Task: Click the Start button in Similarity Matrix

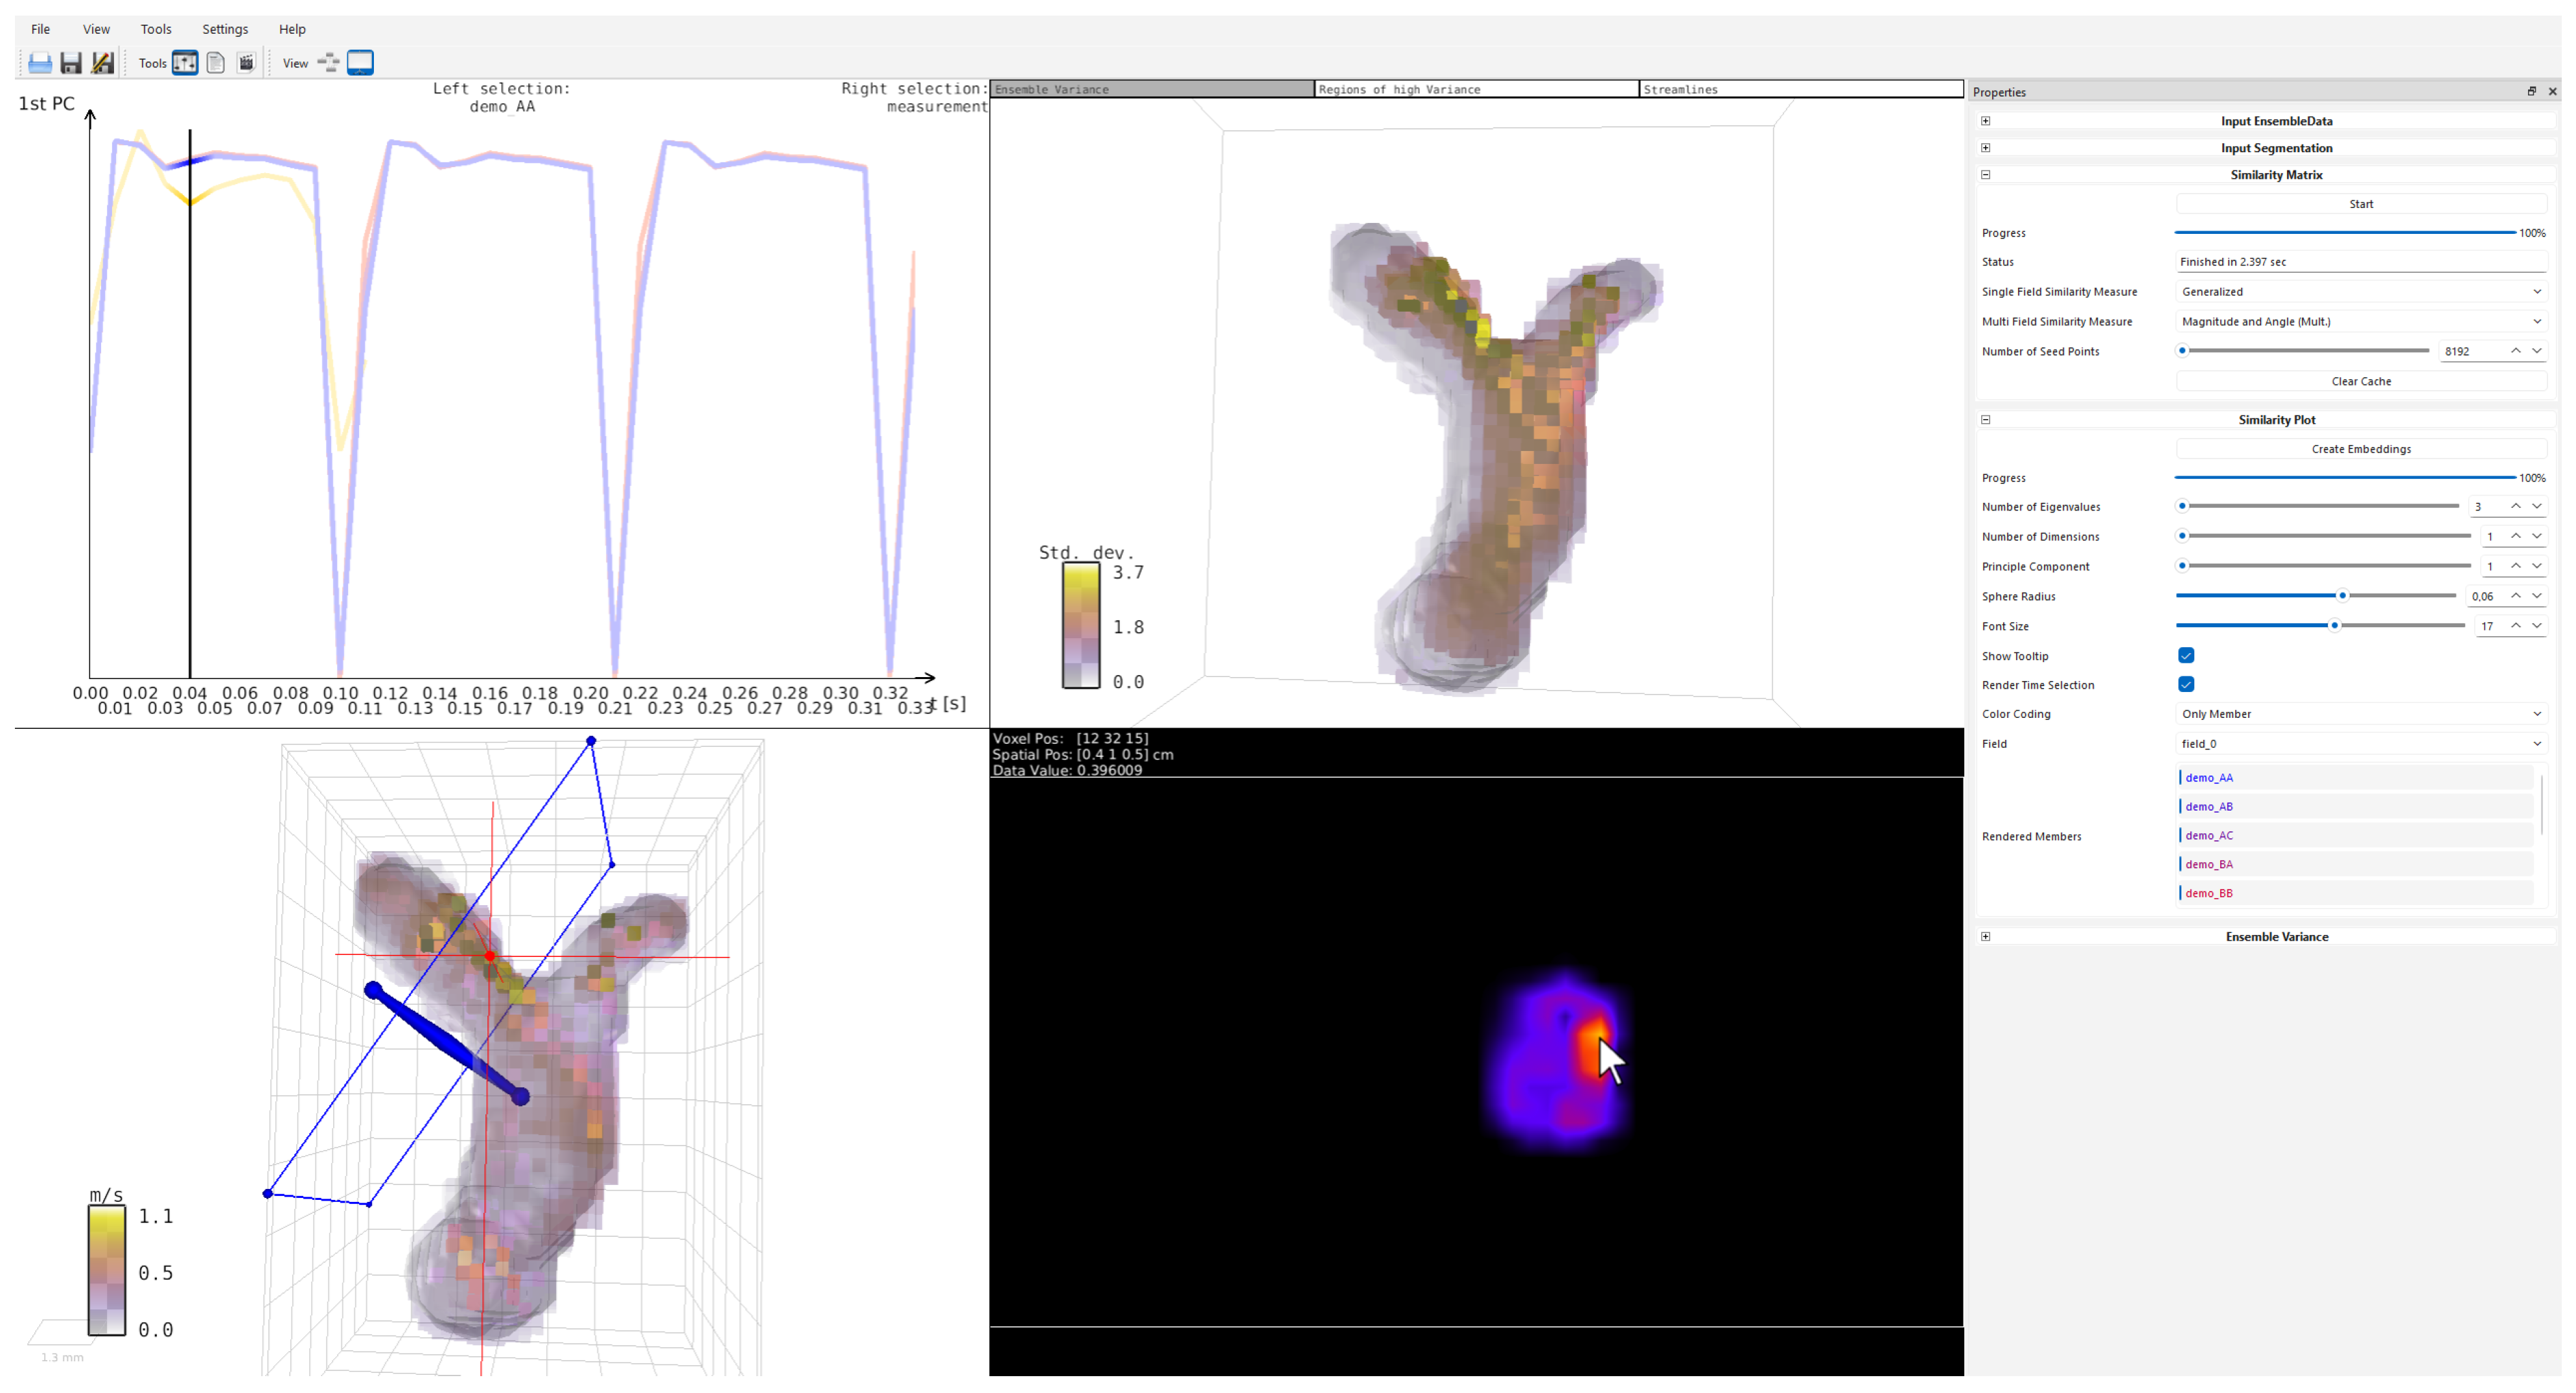Action: click(2361, 204)
